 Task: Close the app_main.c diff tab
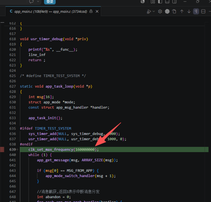[x=97, y=11]
